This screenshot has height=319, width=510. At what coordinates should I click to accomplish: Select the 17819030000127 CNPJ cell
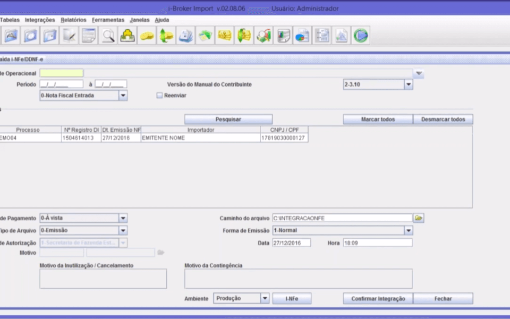284,138
